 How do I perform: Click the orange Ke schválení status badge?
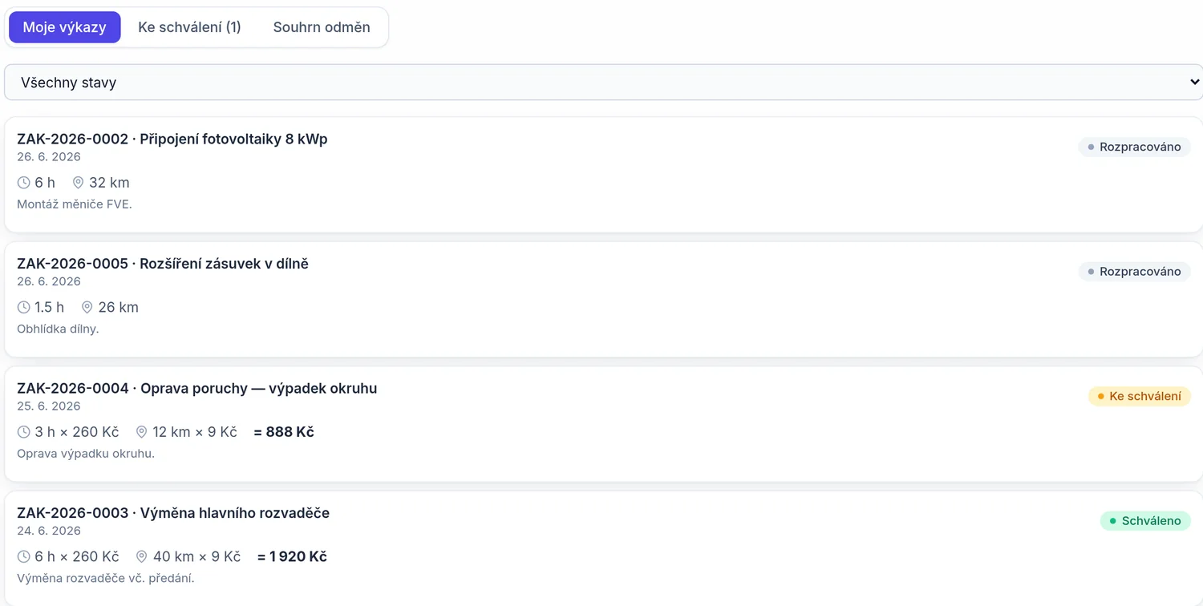coord(1139,396)
